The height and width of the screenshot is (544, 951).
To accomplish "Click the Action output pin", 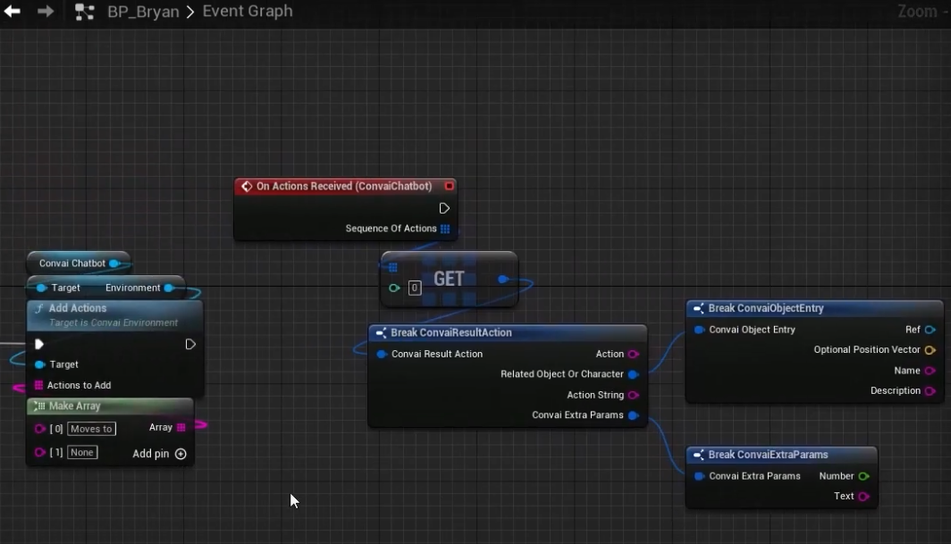I will pos(633,354).
